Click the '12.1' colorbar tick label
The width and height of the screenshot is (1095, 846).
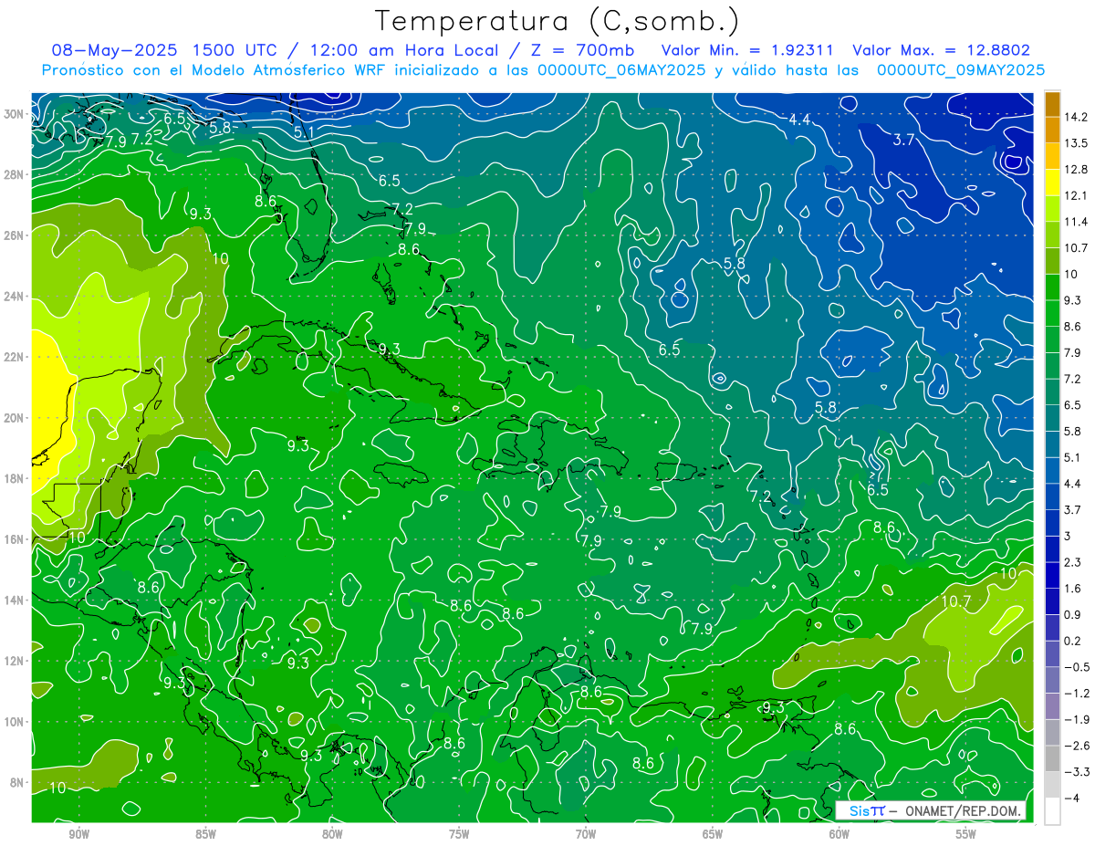click(x=1076, y=195)
